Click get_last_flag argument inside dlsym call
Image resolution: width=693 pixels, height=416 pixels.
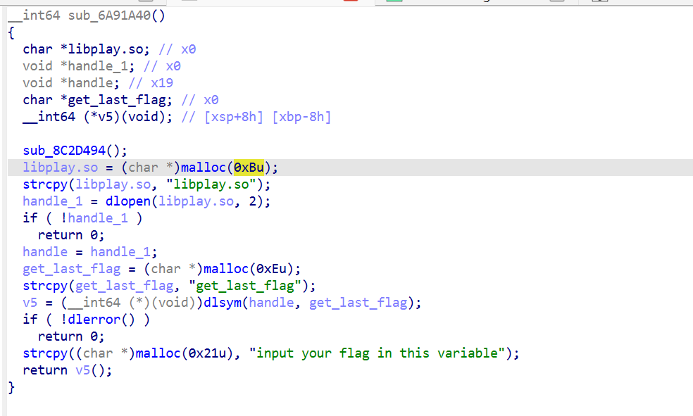coord(358,303)
